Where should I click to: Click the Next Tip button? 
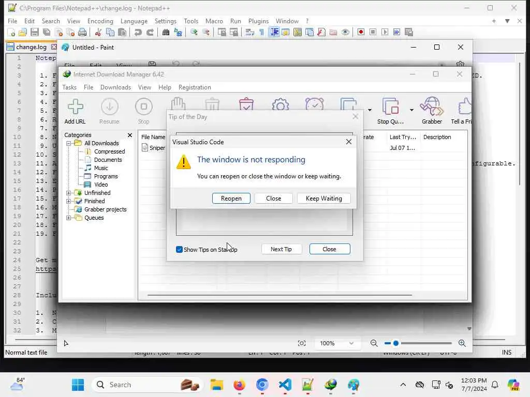(281, 249)
